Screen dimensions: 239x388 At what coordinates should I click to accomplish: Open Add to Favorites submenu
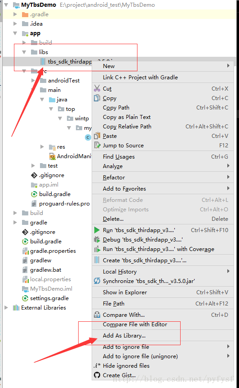(163, 188)
